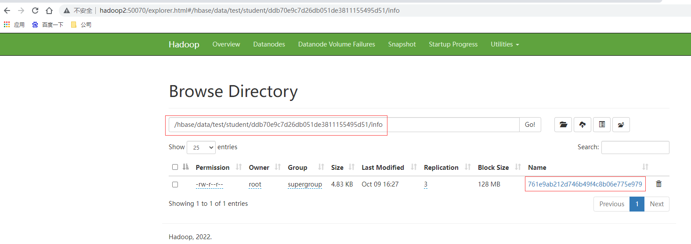Tick the checkbox for file 761e9ab2...

(175, 184)
